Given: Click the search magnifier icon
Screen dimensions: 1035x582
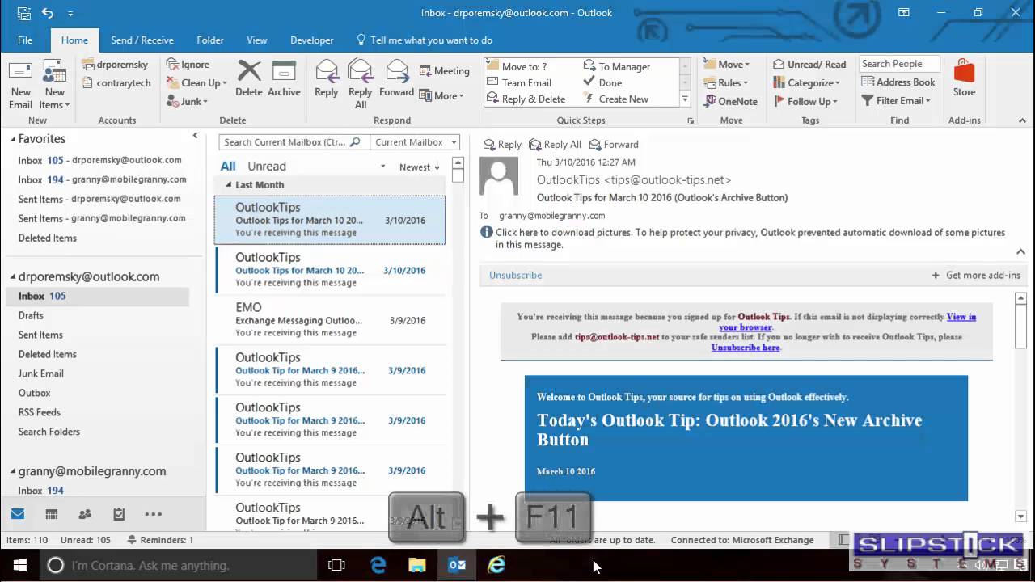Looking at the screenshot, I should tap(354, 141).
